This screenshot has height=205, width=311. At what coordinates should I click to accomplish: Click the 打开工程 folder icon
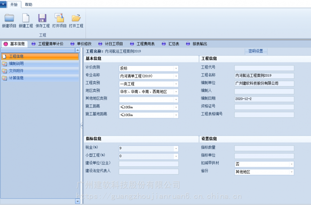76,18
